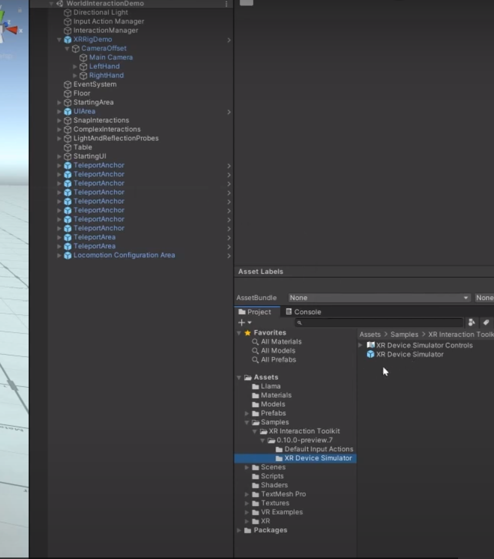Click the cube icon next to UIArea
Screen dimensions: 494x559
tap(68, 111)
